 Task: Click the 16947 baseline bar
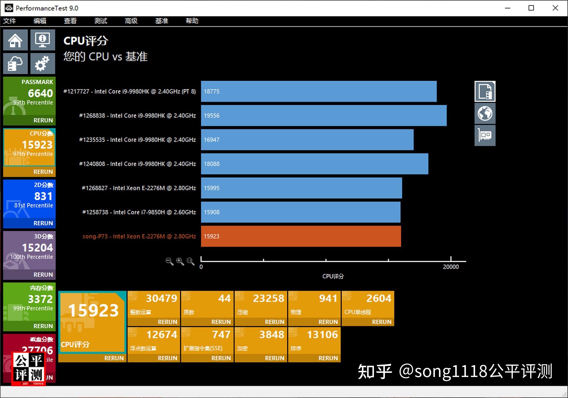click(307, 140)
